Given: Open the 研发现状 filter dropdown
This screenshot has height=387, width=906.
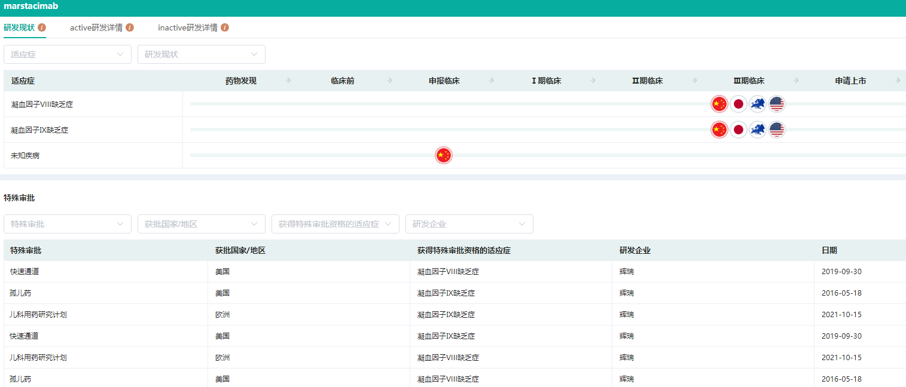Looking at the screenshot, I should tap(202, 54).
